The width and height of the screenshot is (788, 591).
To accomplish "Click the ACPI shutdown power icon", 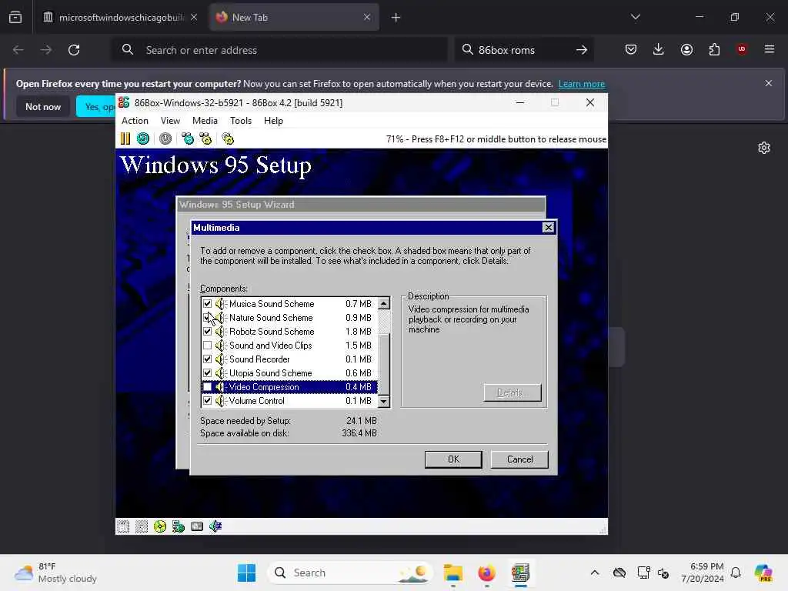I will tap(165, 139).
